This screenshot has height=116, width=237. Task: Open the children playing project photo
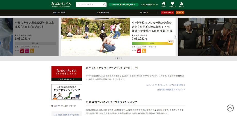tap(96, 37)
